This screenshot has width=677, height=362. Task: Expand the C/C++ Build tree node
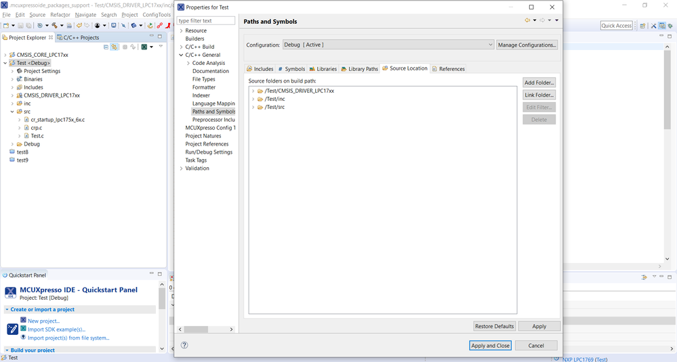(x=182, y=47)
